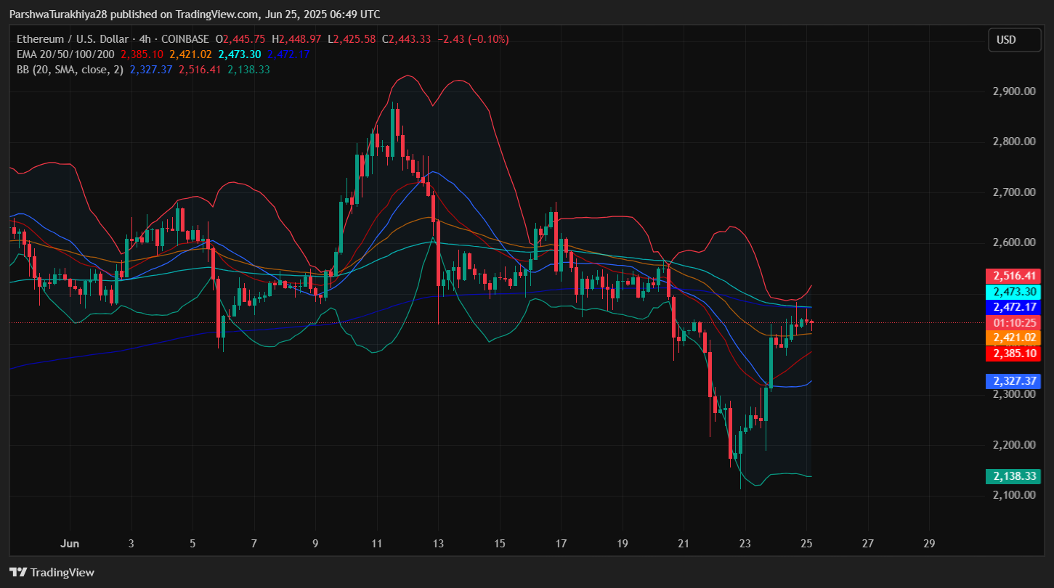Click the open value O2,445.75 in the header

pyautogui.click(x=240, y=39)
